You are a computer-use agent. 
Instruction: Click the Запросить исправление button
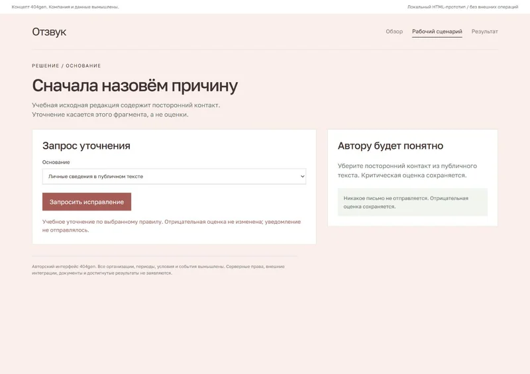[87, 202]
